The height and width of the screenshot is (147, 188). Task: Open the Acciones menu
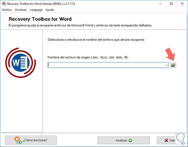(21, 10)
